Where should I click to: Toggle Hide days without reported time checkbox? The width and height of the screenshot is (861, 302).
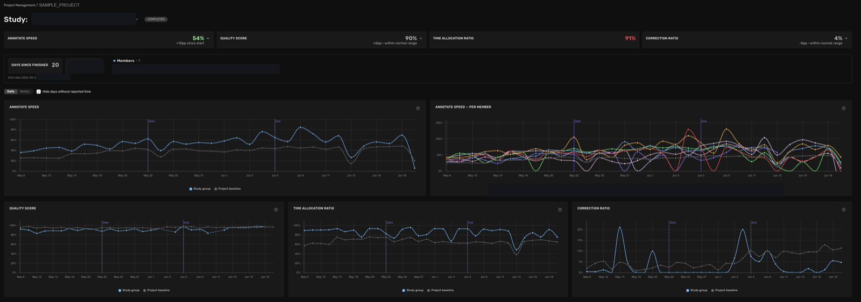coord(38,91)
